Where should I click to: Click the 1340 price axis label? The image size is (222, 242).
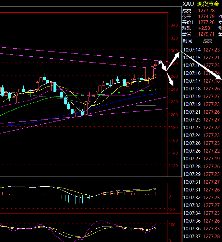tap(173, 25)
